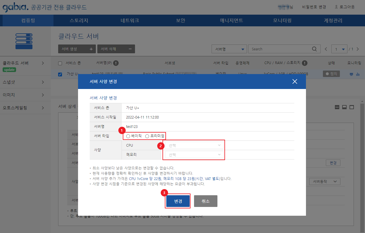Open the 매니지먼트 menu tab
Screen dimensions: 365x233
(x=231, y=20)
